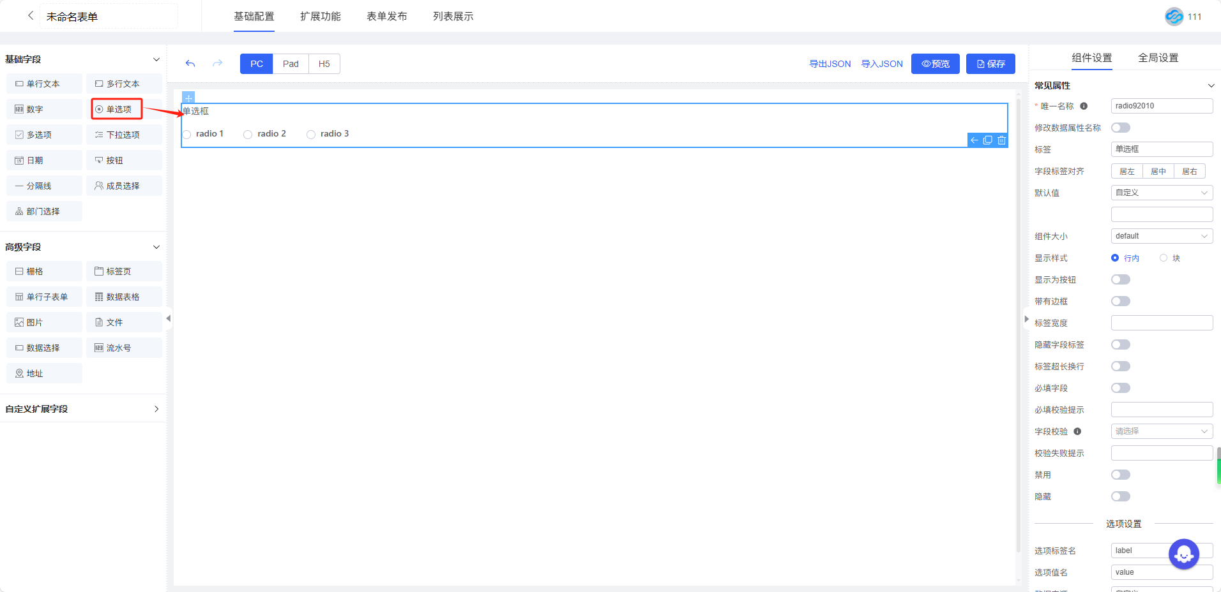This screenshot has height=592, width=1221.
Task: Click the undo arrow icon
Action: (190, 64)
